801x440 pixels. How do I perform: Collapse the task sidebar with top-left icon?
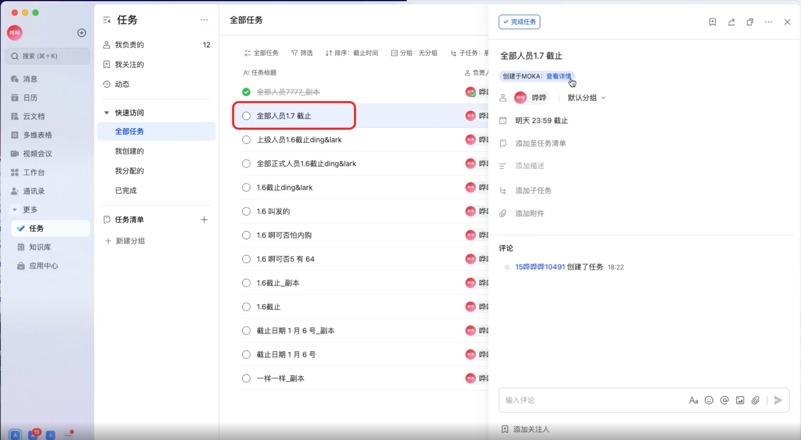tap(107, 20)
